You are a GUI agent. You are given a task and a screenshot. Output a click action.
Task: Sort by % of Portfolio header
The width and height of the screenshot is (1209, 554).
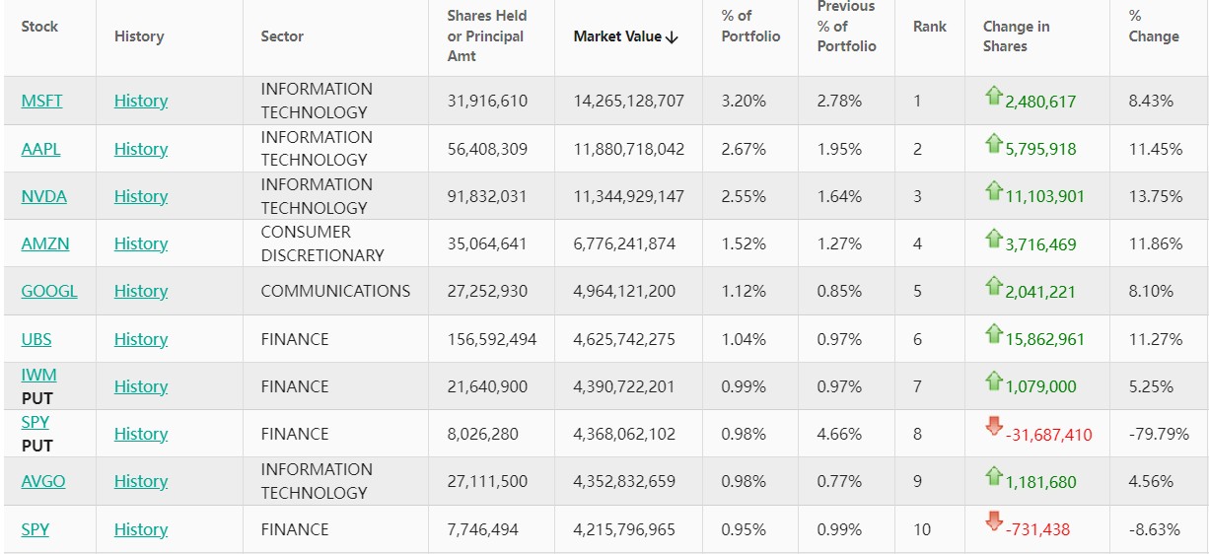750,27
